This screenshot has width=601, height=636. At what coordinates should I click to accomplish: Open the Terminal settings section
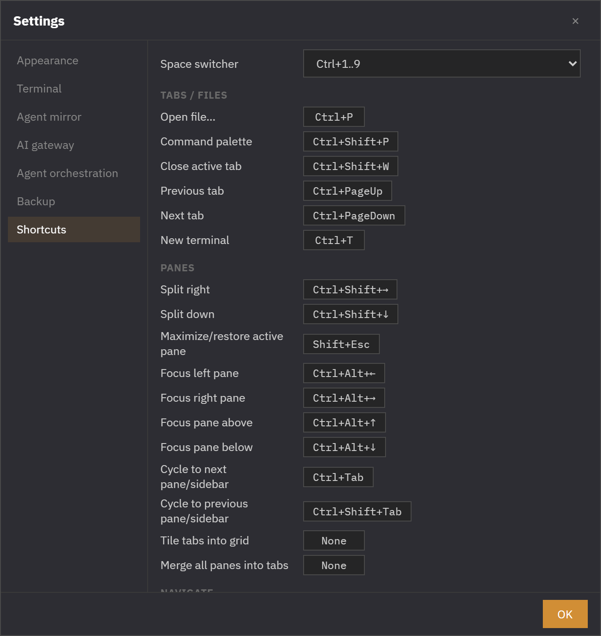[x=74, y=89]
